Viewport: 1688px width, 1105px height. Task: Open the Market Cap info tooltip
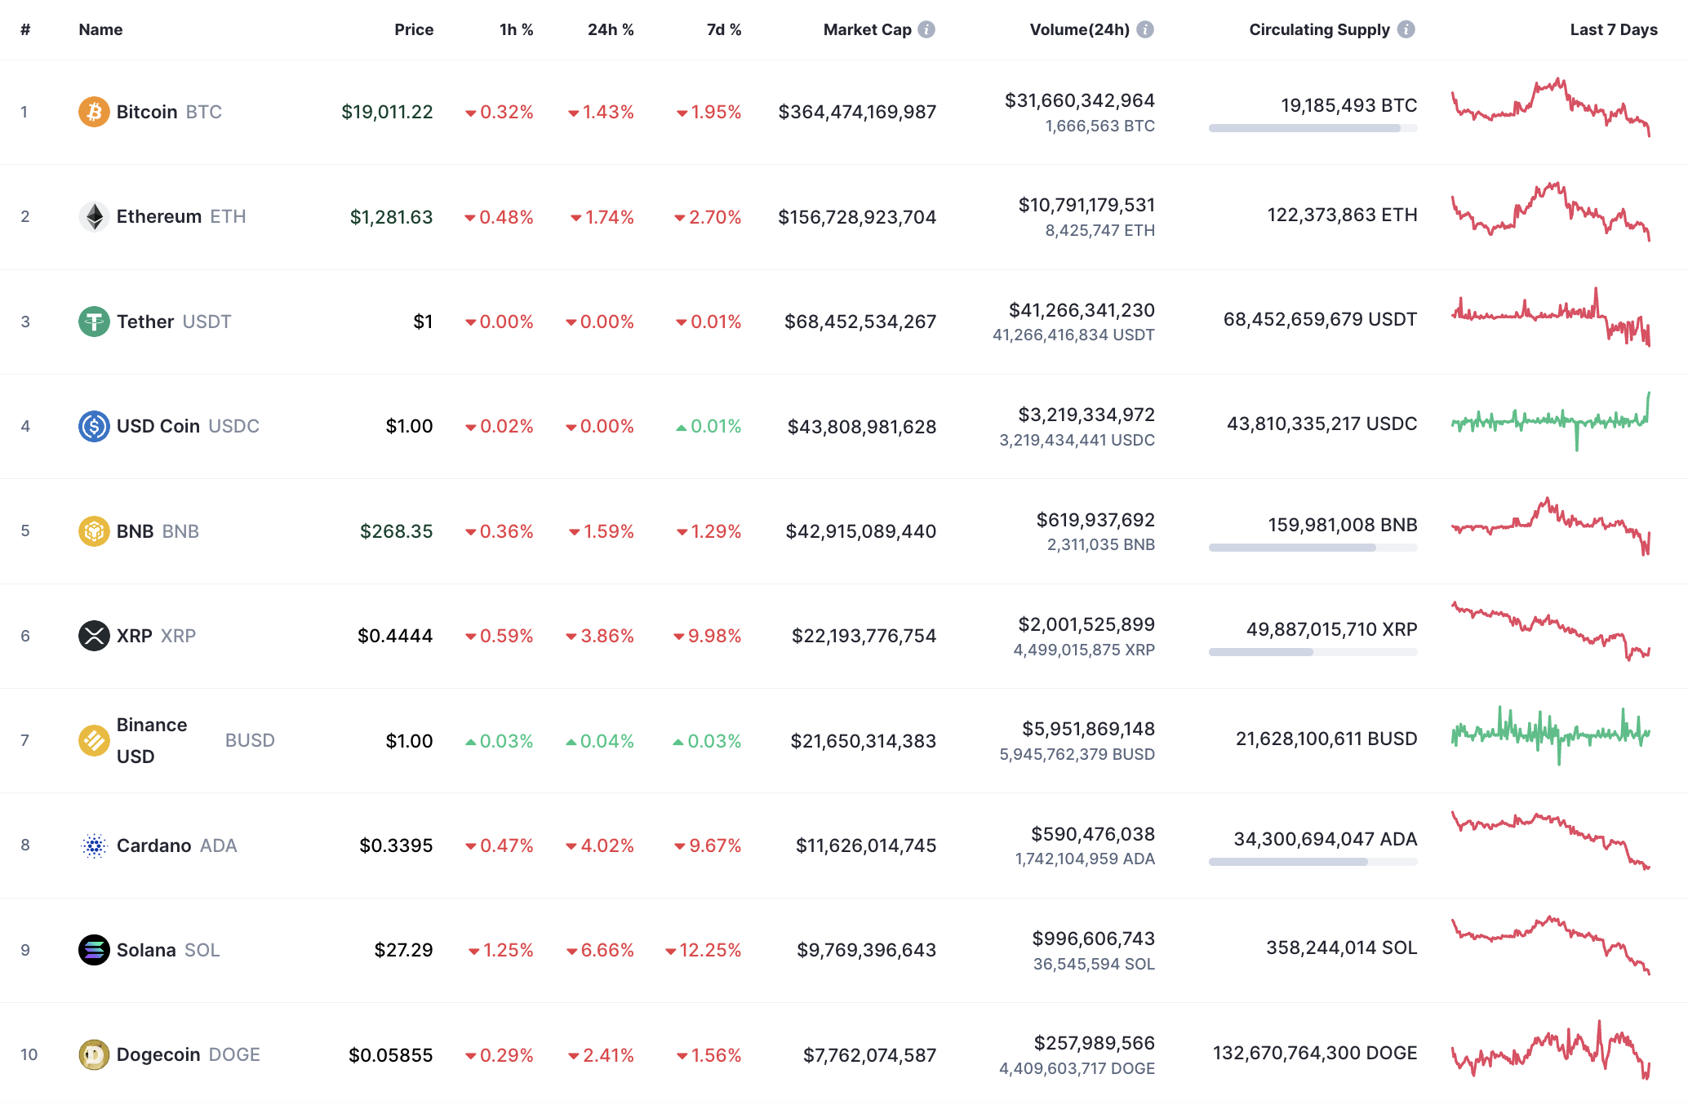pyautogui.click(x=925, y=29)
